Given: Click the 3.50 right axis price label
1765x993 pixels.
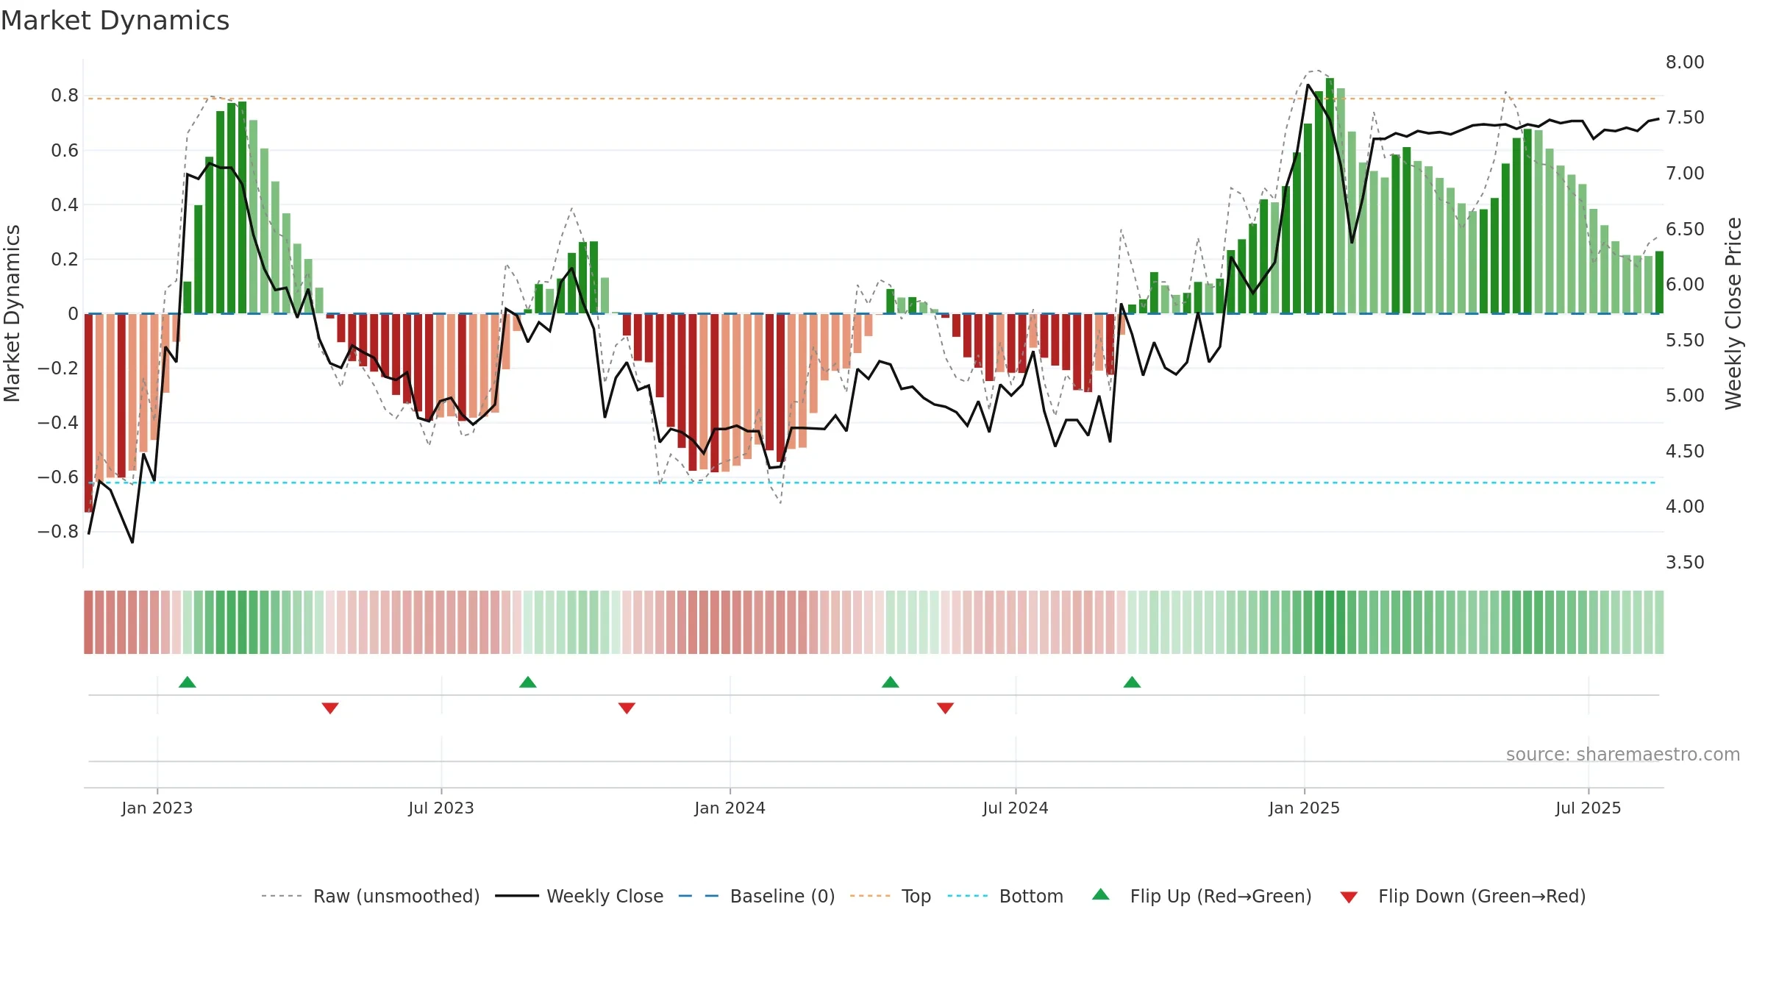Looking at the screenshot, I should 1685,562.
